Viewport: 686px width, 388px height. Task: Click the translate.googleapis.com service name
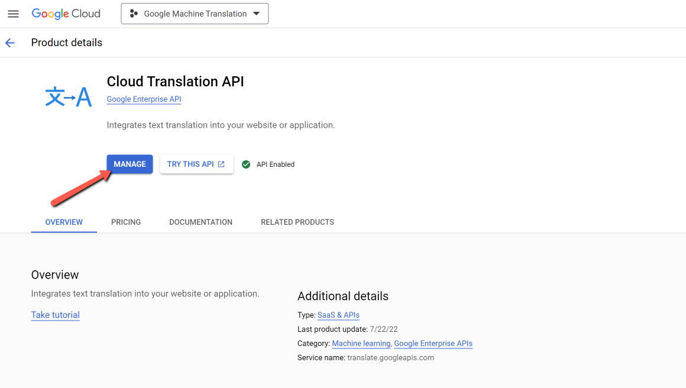point(391,358)
